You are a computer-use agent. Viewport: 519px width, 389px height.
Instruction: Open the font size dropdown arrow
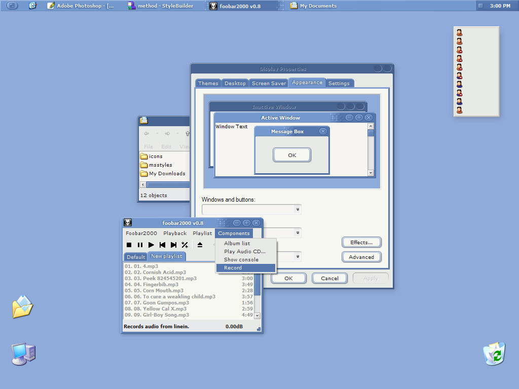[298, 257]
